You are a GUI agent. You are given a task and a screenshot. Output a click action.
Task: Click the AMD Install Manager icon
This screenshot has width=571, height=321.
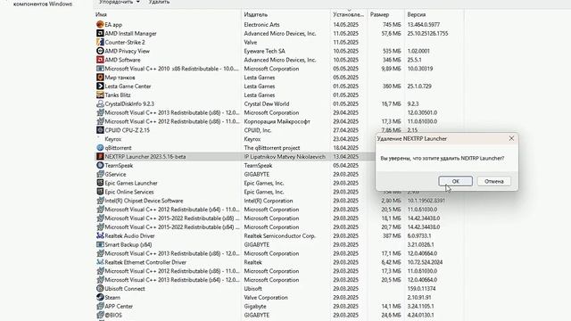(x=100, y=33)
